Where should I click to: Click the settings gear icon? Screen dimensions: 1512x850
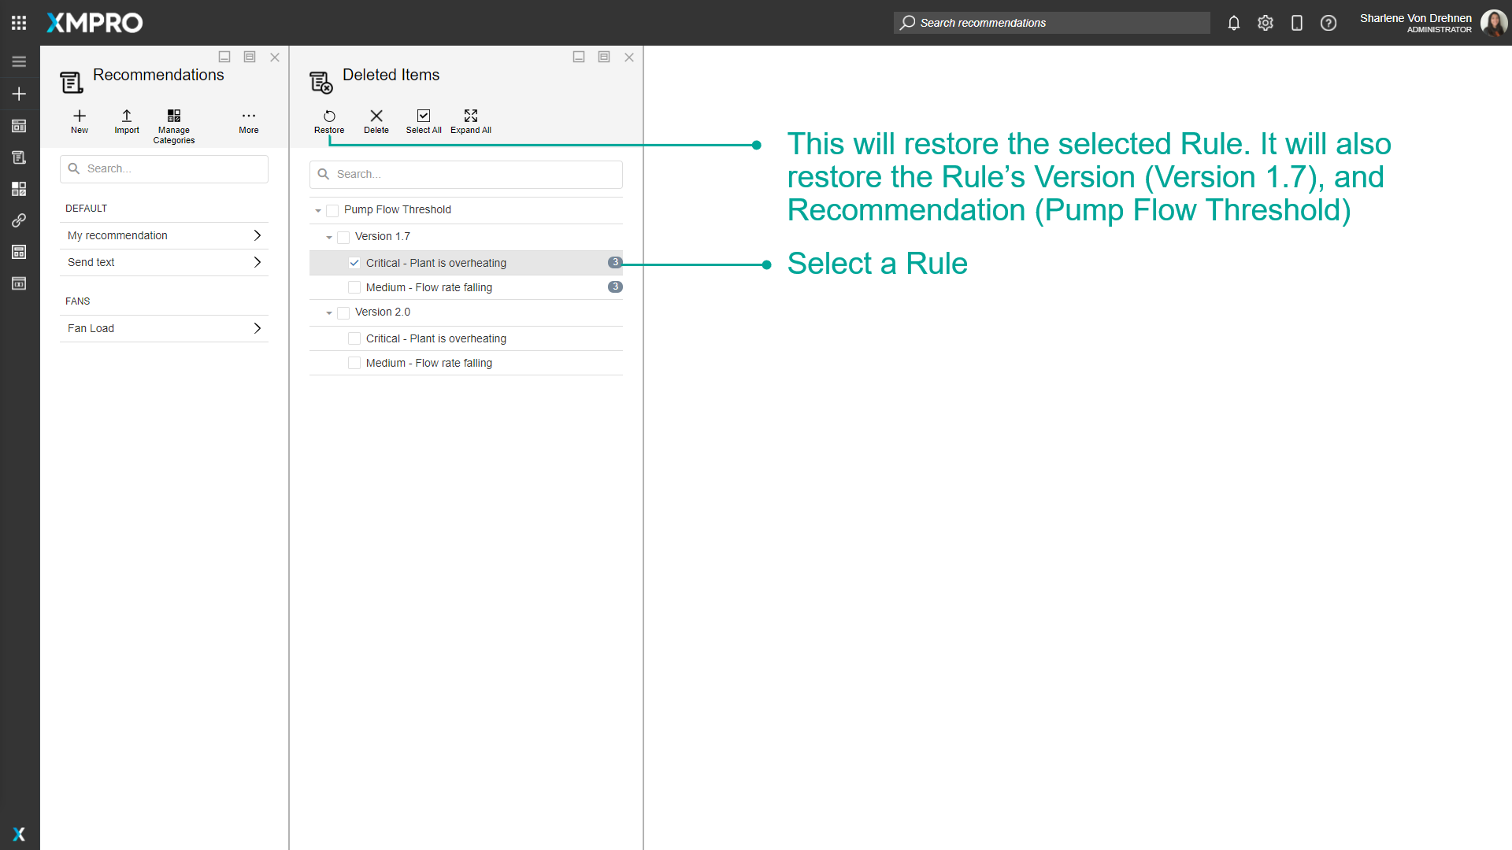point(1266,23)
